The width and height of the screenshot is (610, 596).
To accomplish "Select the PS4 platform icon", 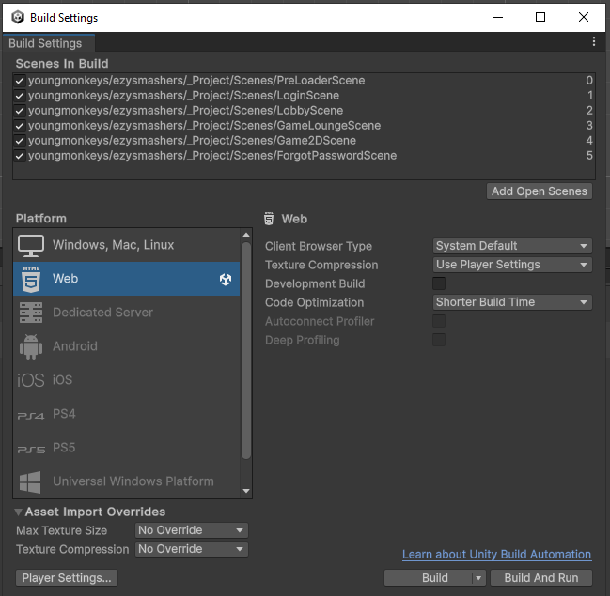I will [31, 414].
